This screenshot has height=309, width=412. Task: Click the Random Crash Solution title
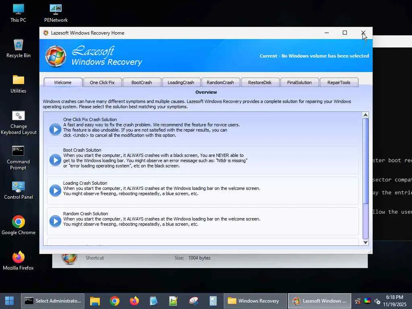tap(85, 214)
